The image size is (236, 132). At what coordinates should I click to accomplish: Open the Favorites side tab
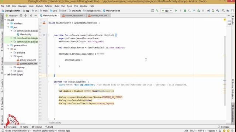[2, 103]
